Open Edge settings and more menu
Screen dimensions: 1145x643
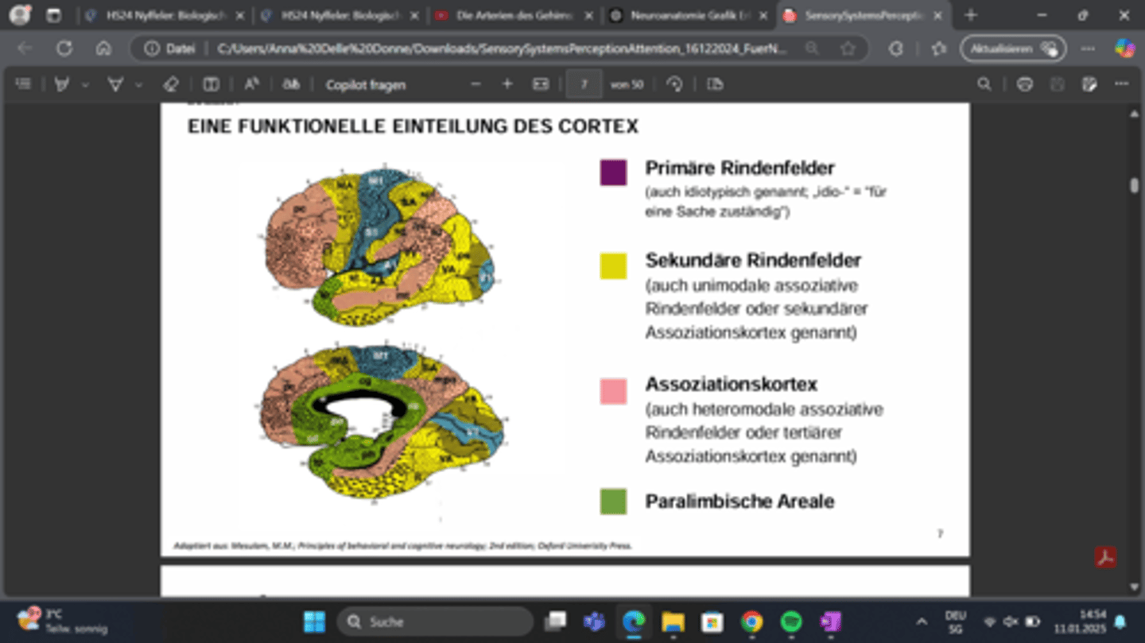click(x=1088, y=48)
